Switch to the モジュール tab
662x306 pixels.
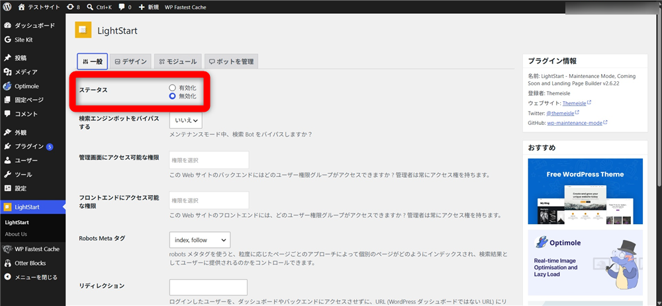pos(177,61)
